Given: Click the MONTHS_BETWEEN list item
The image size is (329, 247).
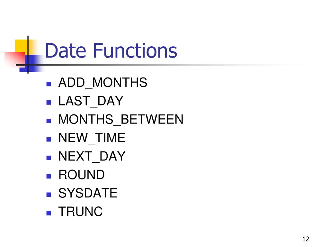Looking at the screenshot, I should pos(121,120).
